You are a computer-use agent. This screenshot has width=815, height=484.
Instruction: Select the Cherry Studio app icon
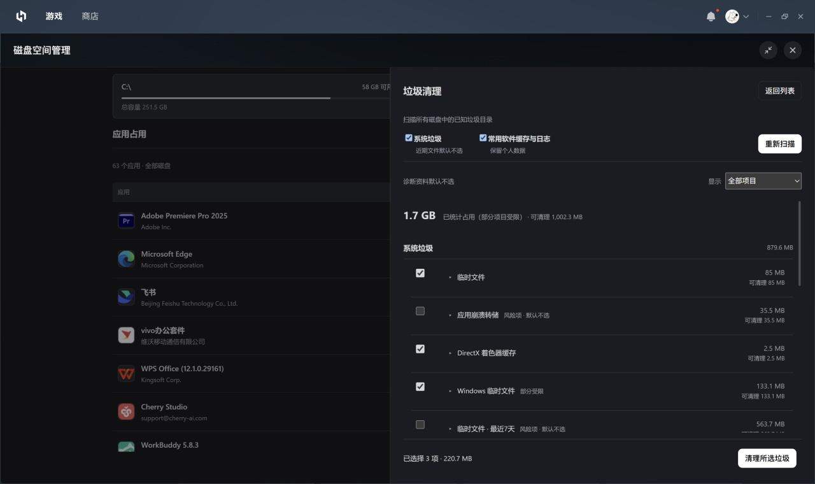[126, 411]
